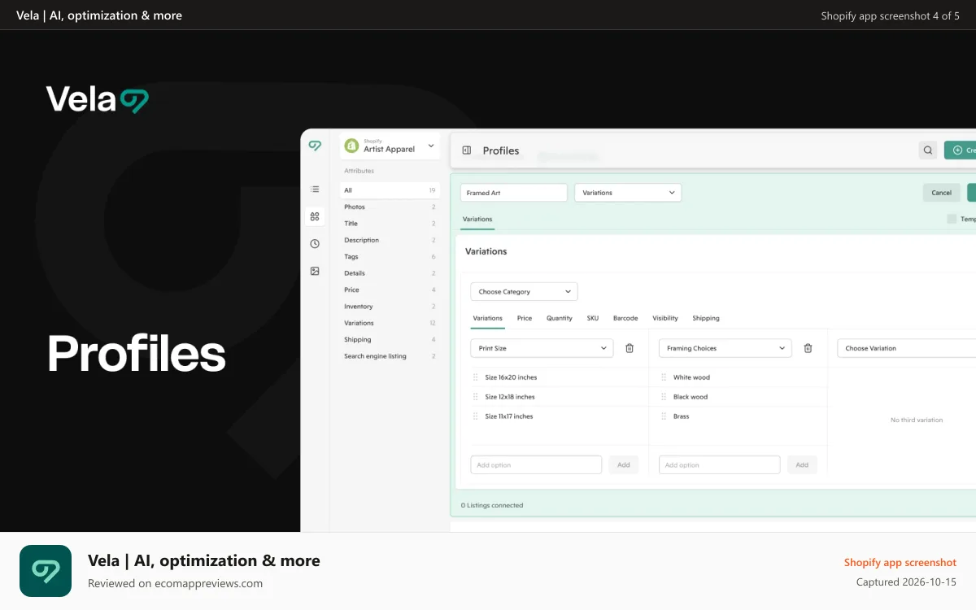
Task: Click the Black wood option
Action: (x=691, y=397)
